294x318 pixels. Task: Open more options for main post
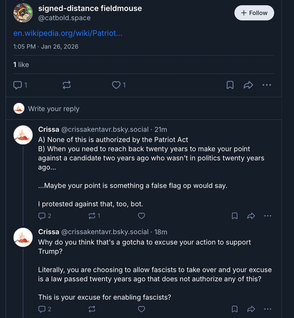pos(267,85)
